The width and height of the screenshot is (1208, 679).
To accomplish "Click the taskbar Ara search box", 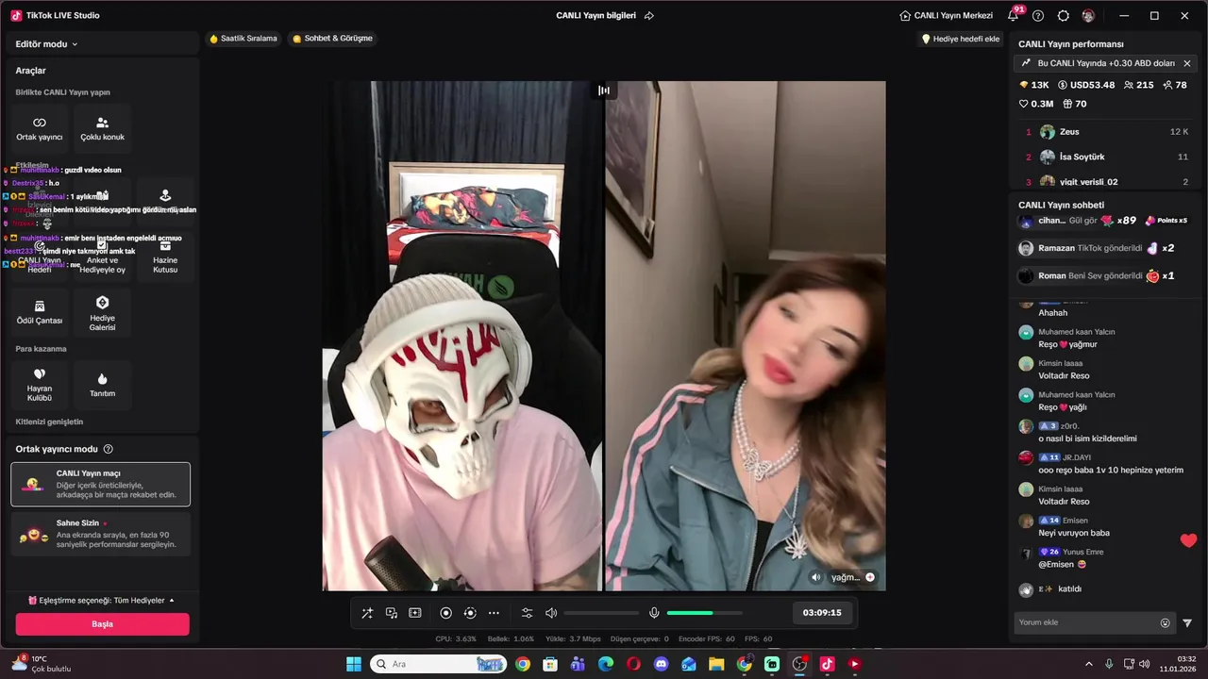I will [439, 664].
